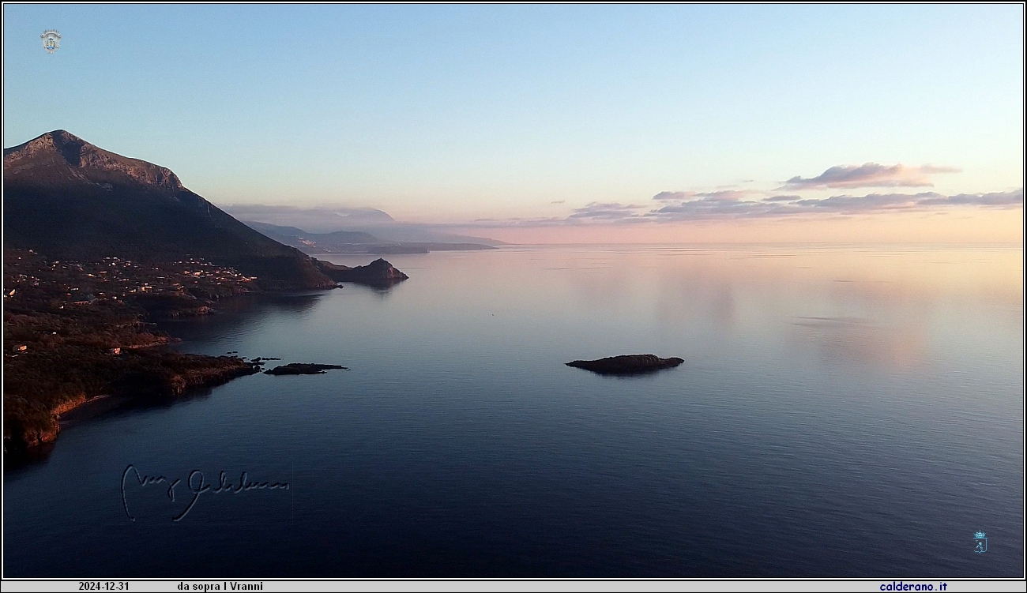Click the blue crest emblem near the bottom-right
Viewport: 1027px width, 593px height.
tap(980, 542)
